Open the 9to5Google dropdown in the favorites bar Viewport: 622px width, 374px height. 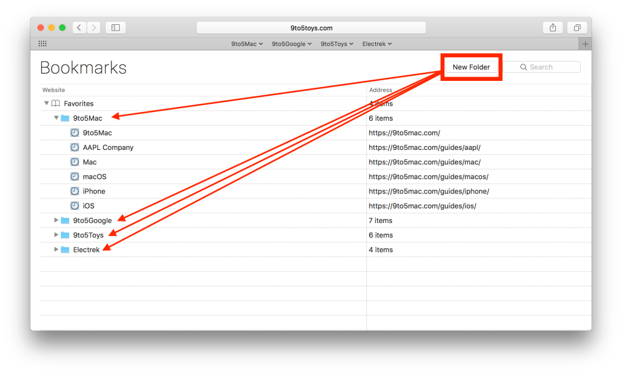click(x=291, y=44)
